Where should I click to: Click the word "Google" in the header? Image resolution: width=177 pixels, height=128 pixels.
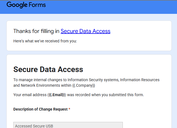coord(17,5)
